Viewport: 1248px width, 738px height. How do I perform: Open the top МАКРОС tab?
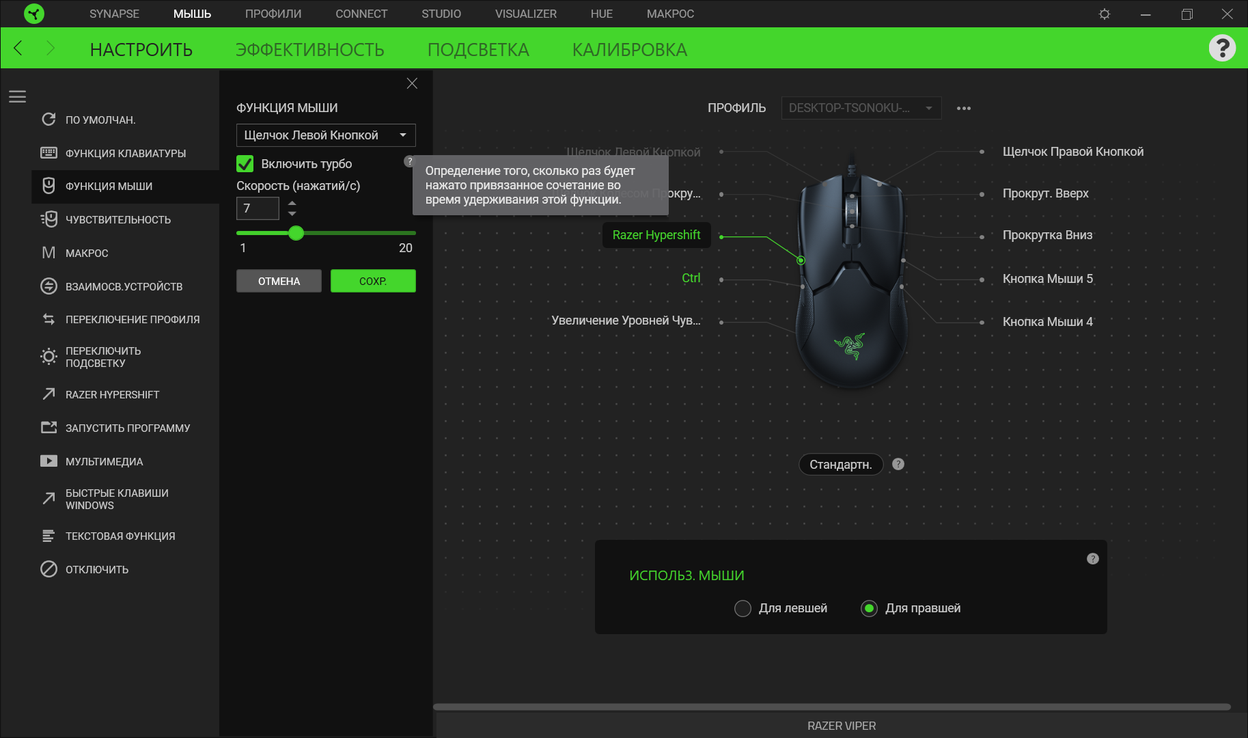pos(670,14)
